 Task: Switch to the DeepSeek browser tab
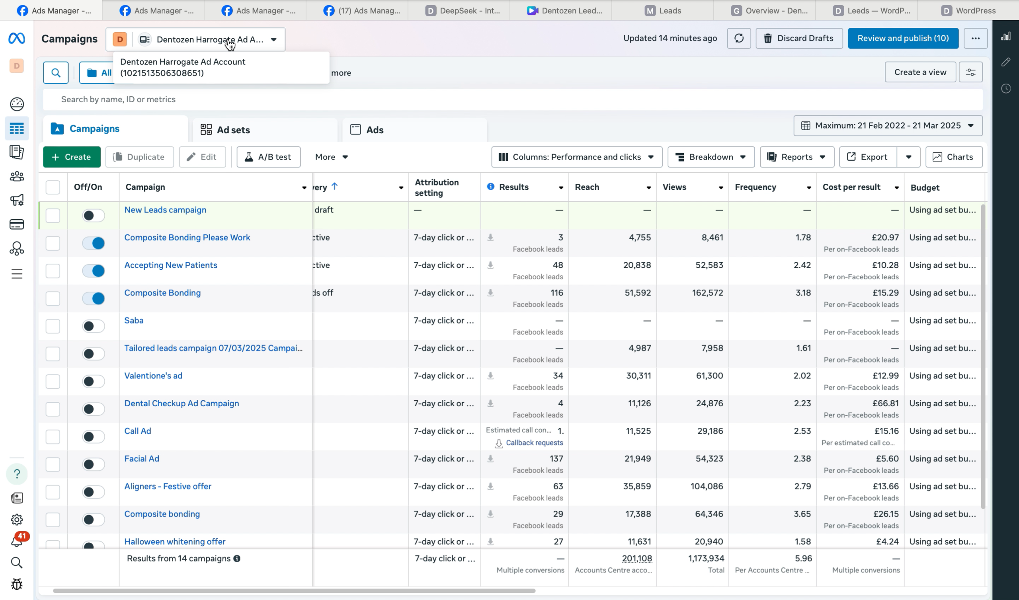click(463, 10)
